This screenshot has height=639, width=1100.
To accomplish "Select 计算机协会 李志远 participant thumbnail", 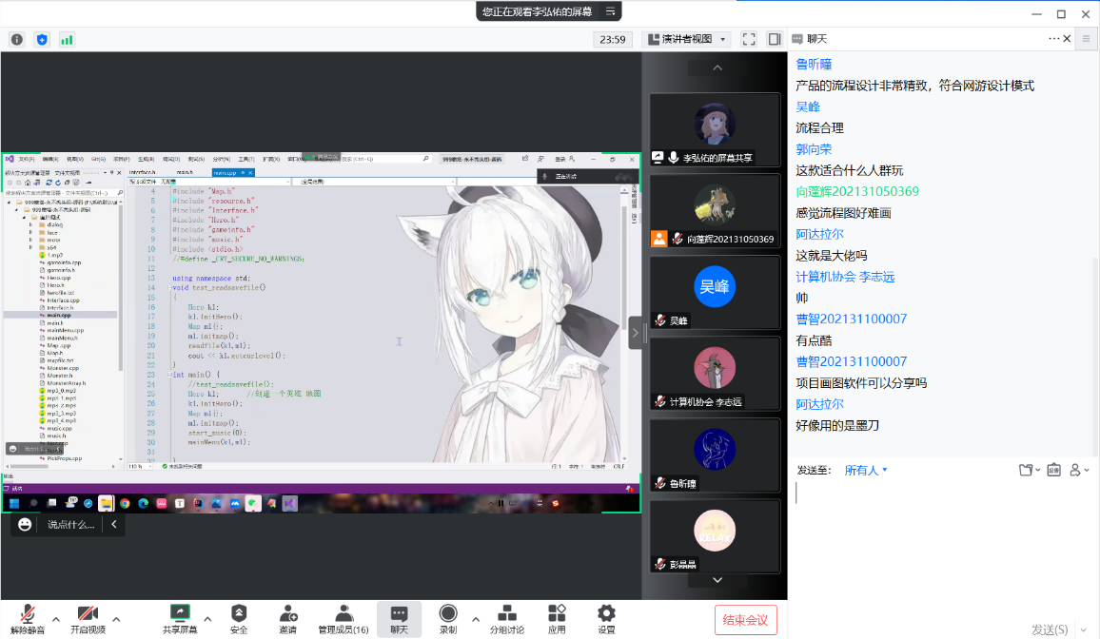I will pos(715,374).
